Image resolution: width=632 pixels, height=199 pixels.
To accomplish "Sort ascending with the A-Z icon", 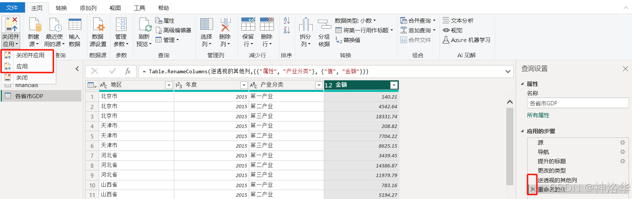I will coord(287,20).
